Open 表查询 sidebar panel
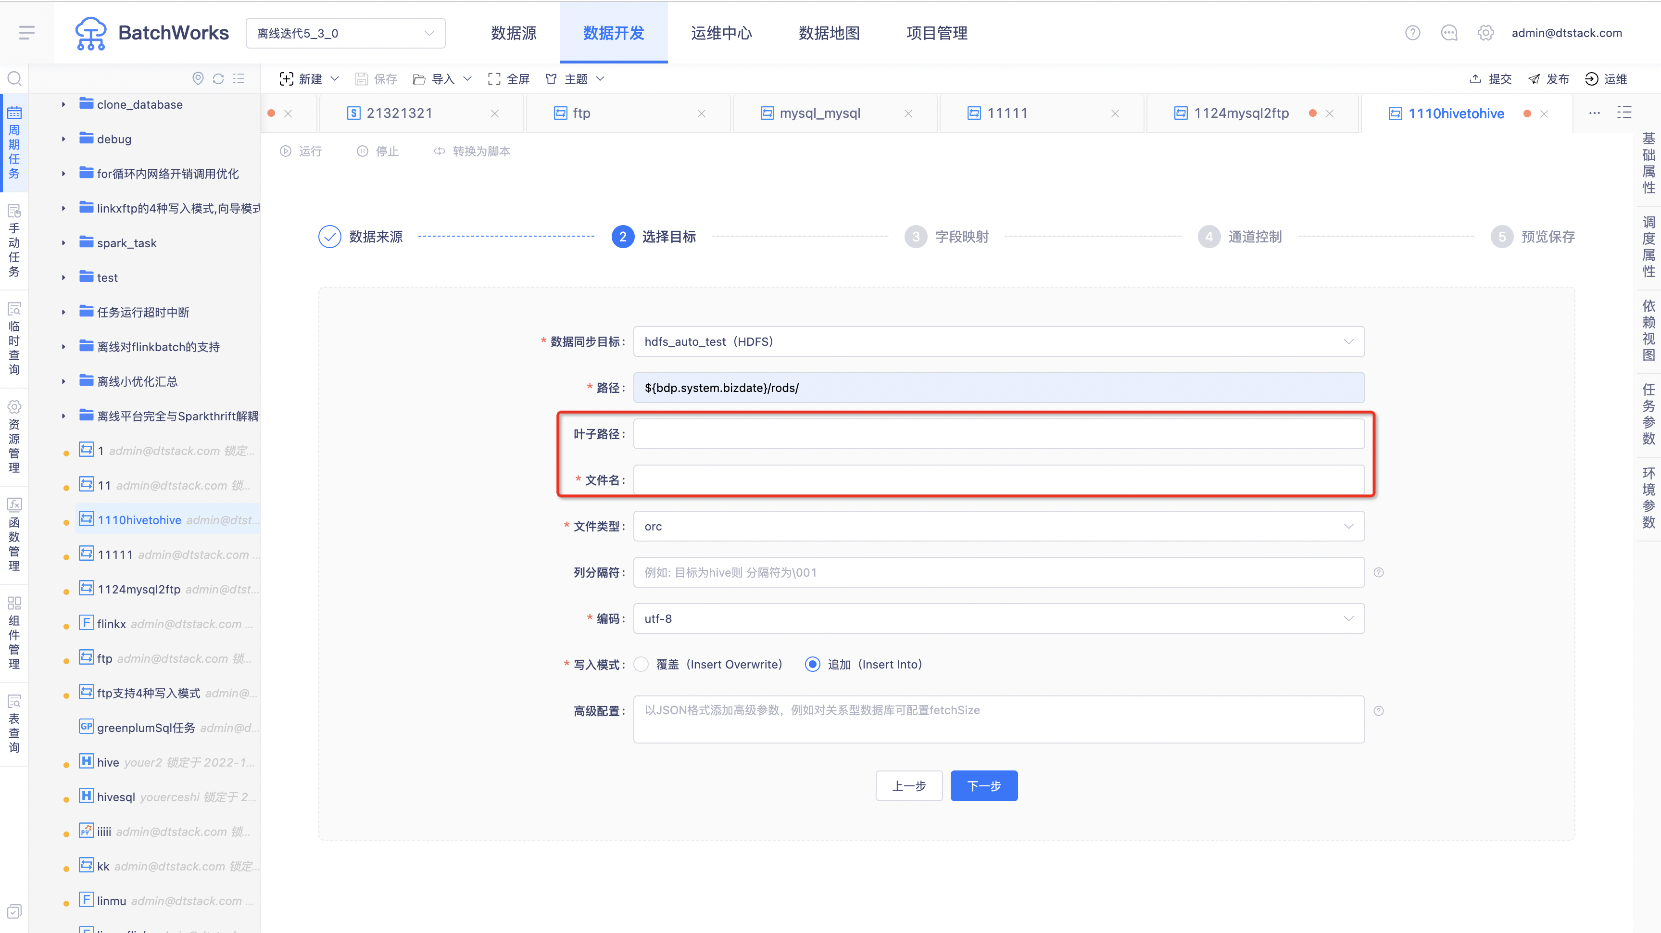This screenshot has height=933, width=1661. pyautogui.click(x=14, y=724)
